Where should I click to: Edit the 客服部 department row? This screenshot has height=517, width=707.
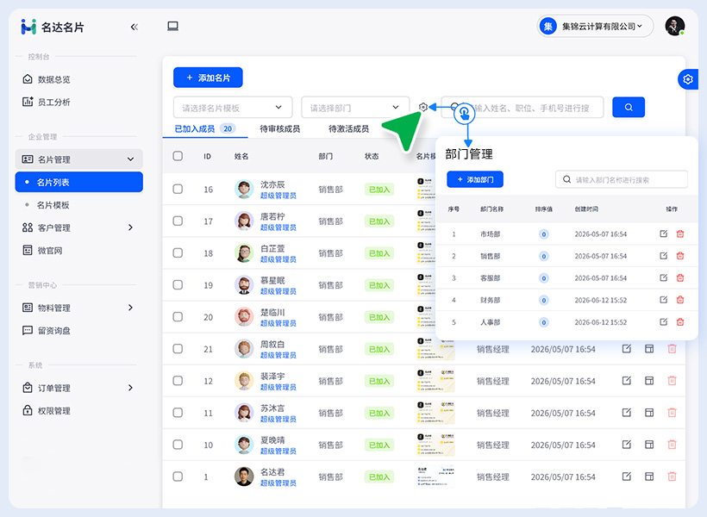[663, 277]
